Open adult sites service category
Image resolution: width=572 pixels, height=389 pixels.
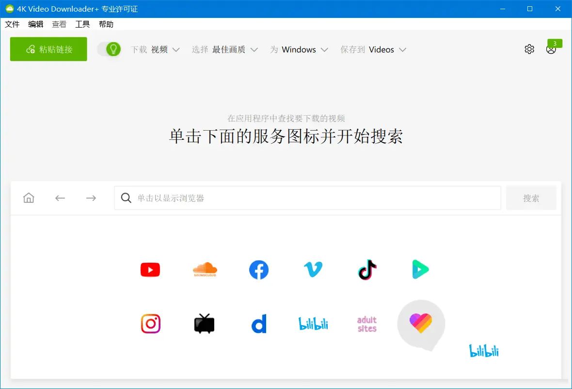click(366, 323)
